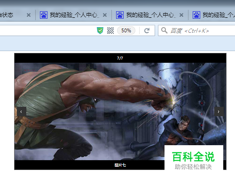Image resolution: width=235 pixels, height=185 pixels.
Task: Click the 图片七 caption below the image
Action: click(120, 165)
